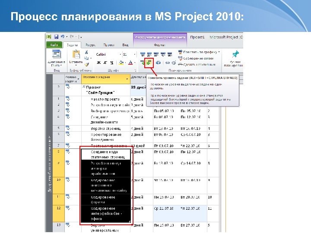The height and width of the screenshot is (233, 311).
Task: Switch to the View (Вид) tab
Action: pyautogui.click(x=125, y=45)
